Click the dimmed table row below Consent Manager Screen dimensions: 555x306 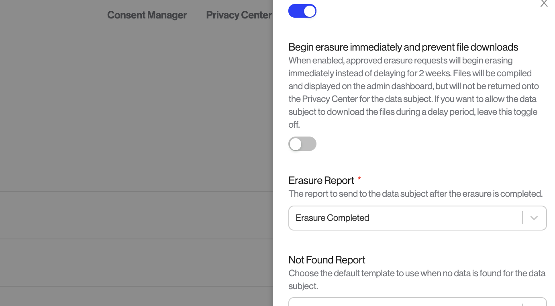(137, 215)
